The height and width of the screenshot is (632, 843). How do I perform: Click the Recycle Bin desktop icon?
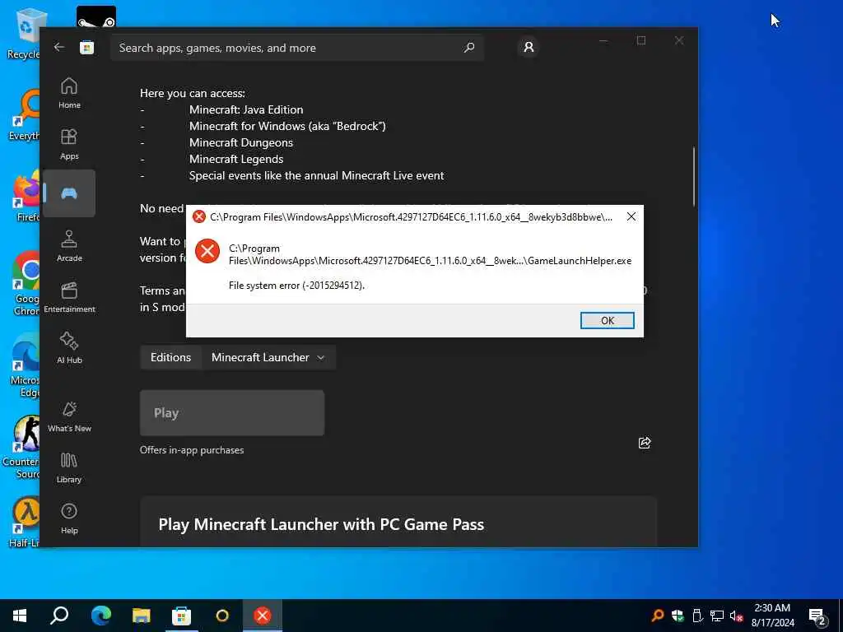22,33
